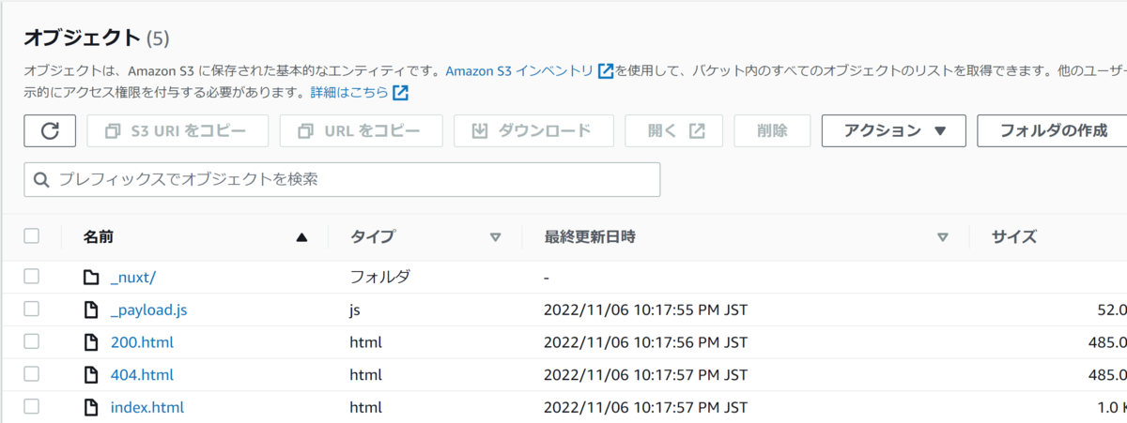Viewport: 1127px width, 423px height.
Task: Click the magnifier icon in the search box
Action: [x=41, y=179]
